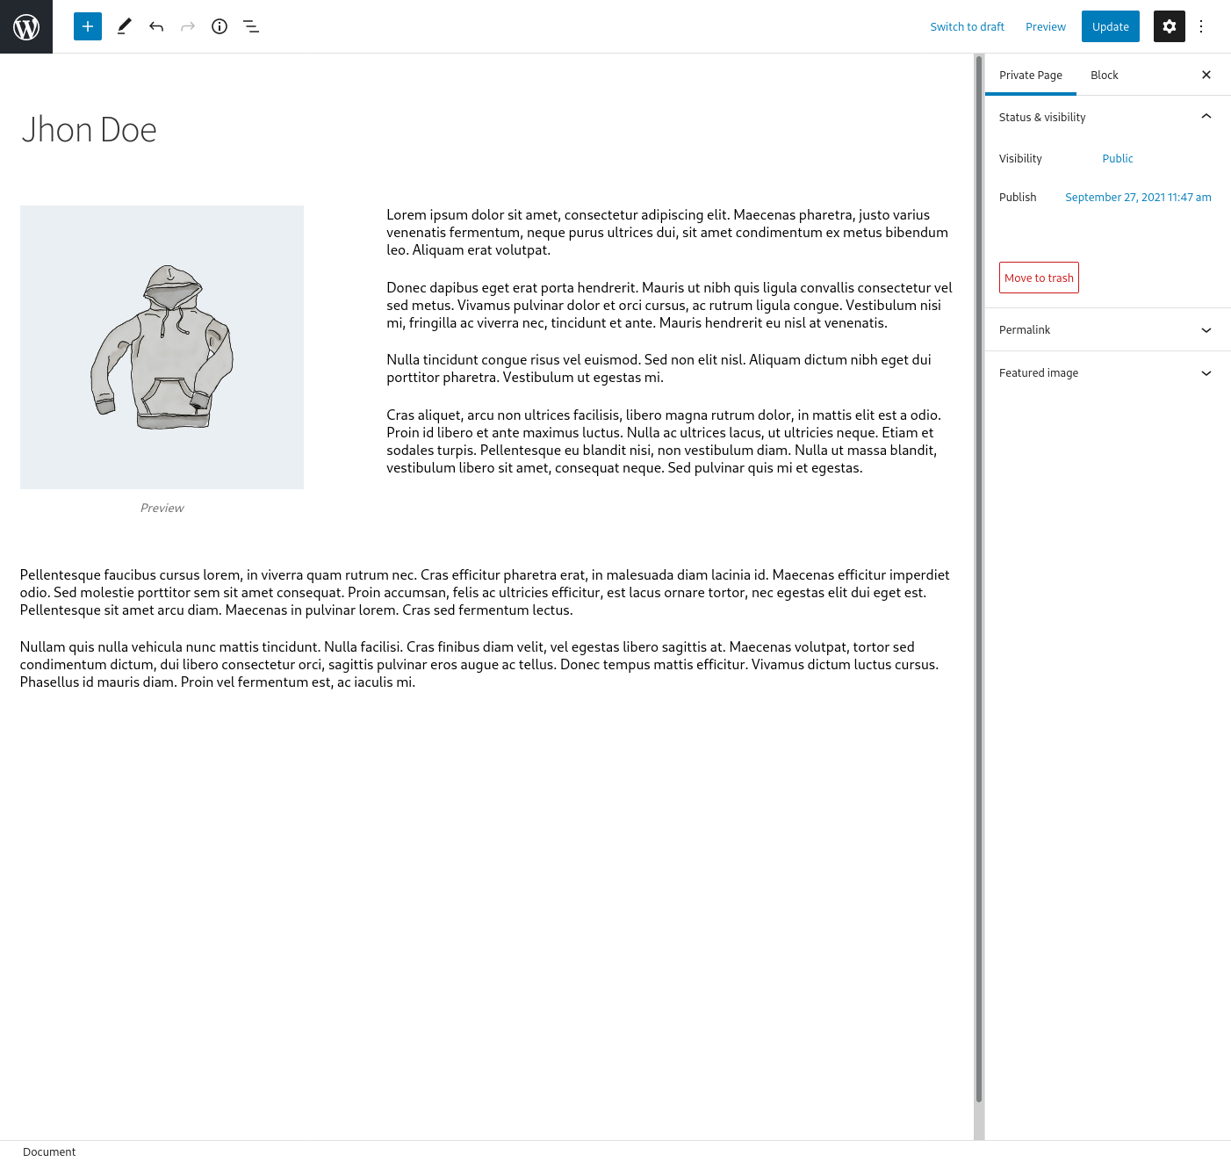The image size is (1231, 1162).
Task: Click Move to trash
Action: coord(1039,278)
